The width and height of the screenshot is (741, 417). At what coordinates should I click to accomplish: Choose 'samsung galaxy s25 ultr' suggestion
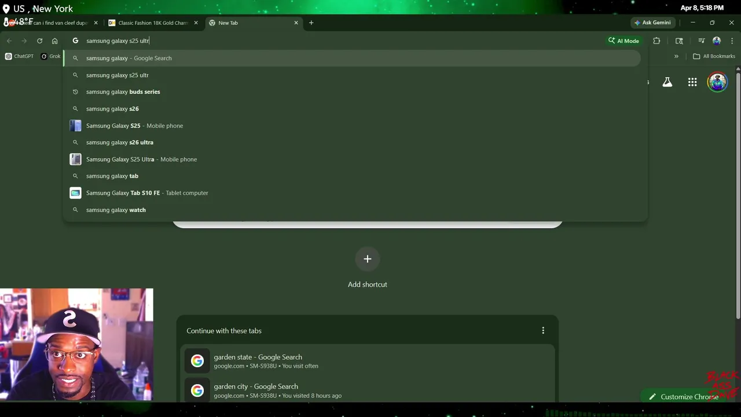click(x=352, y=75)
